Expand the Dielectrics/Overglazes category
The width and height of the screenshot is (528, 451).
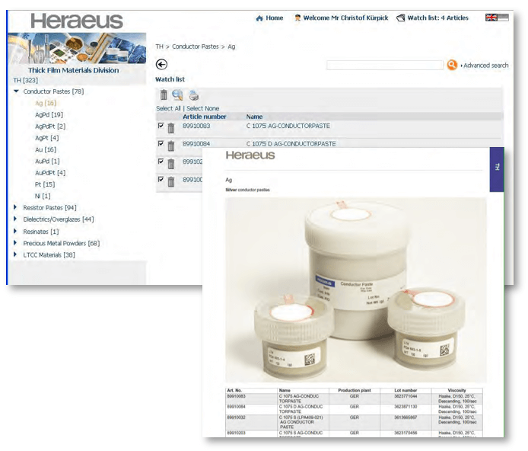(x=14, y=219)
